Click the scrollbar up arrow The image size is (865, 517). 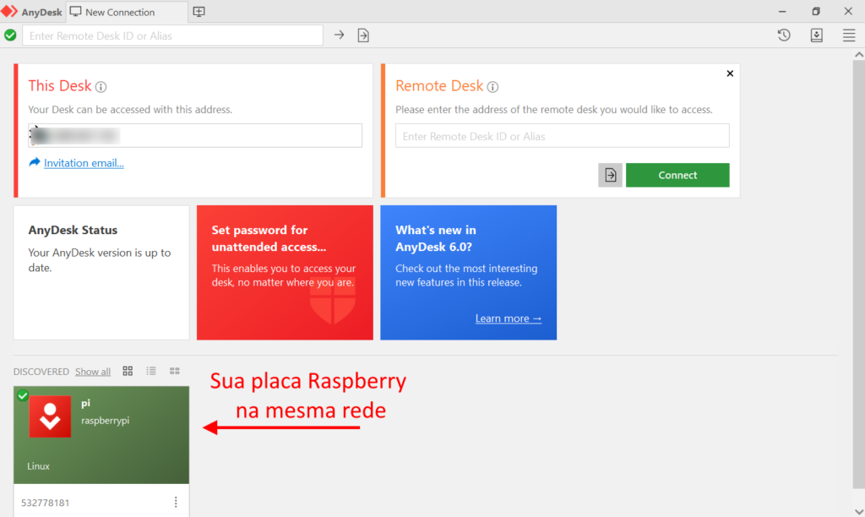[859, 55]
